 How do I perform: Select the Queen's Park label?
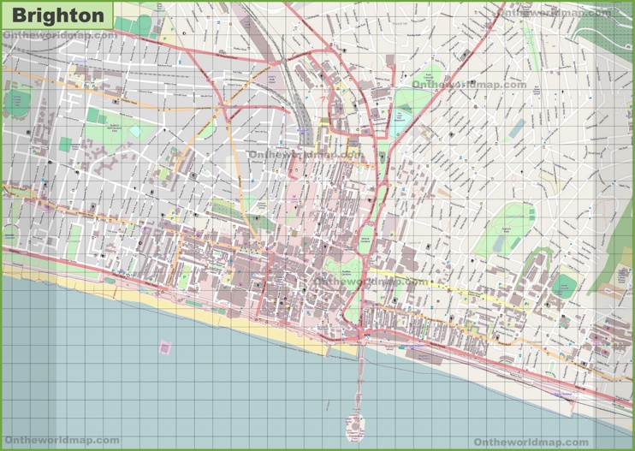click(507, 230)
